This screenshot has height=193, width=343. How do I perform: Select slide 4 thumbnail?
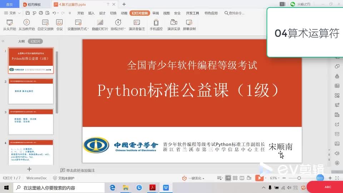click(x=31, y=152)
